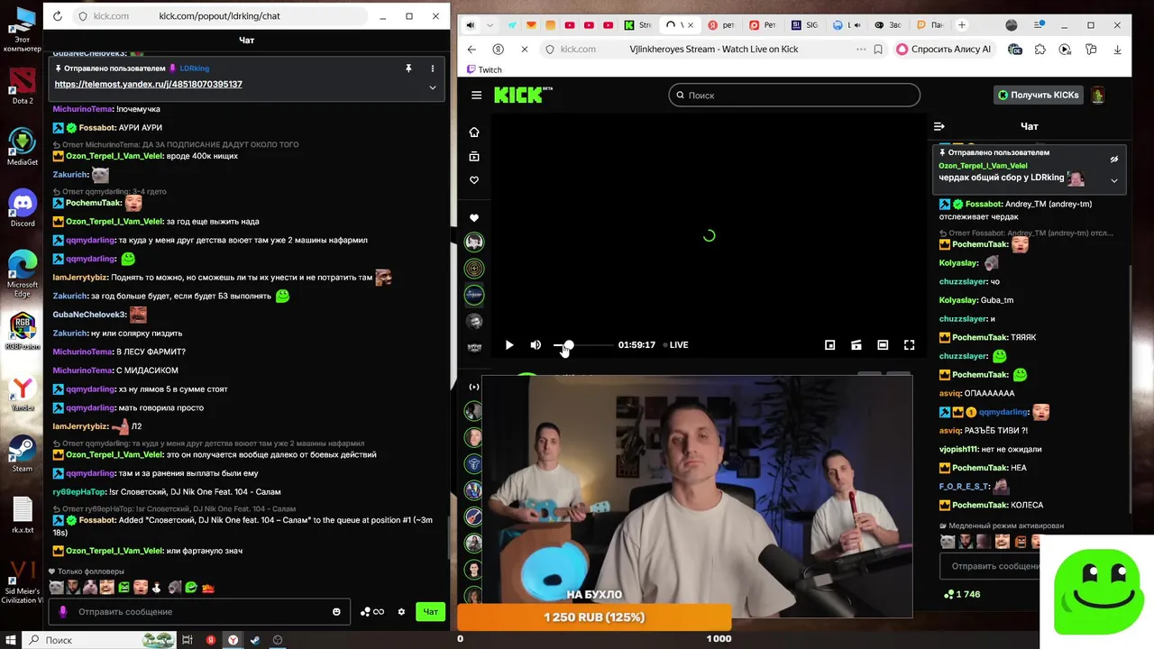Open pinned message options in popout chat
This screenshot has width=1154, height=649.
433,69
